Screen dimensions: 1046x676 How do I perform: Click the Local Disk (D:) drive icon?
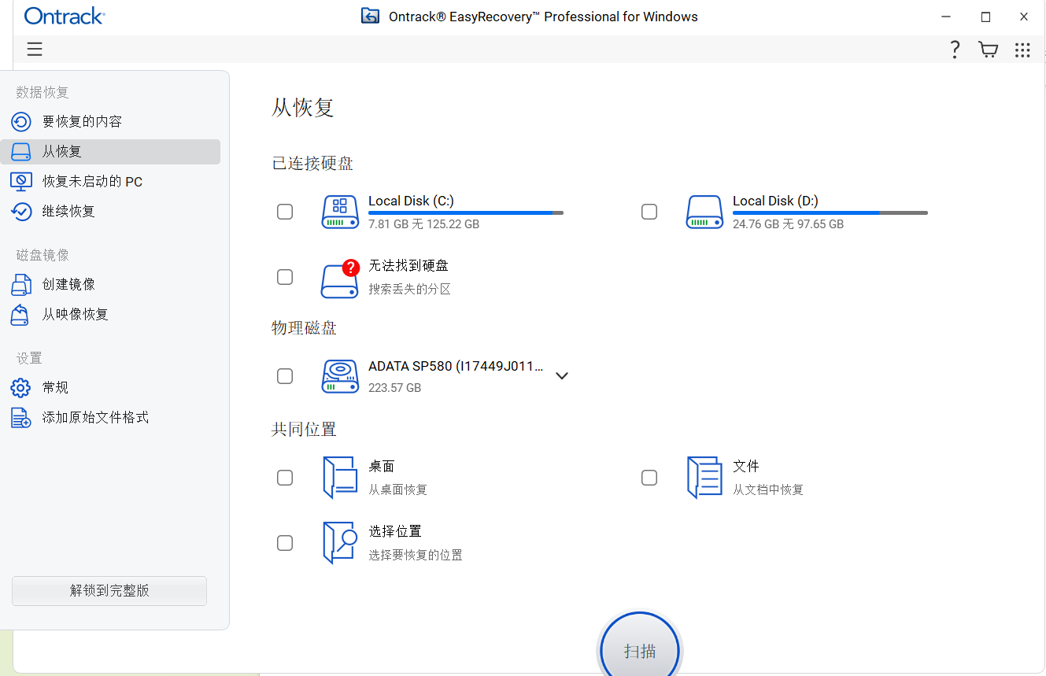(x=704, y=212)
